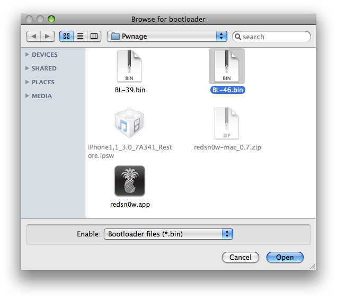Click the magnifying glass in search field
This screenshot has width=337, height=299.
click(x=238, y=37)
